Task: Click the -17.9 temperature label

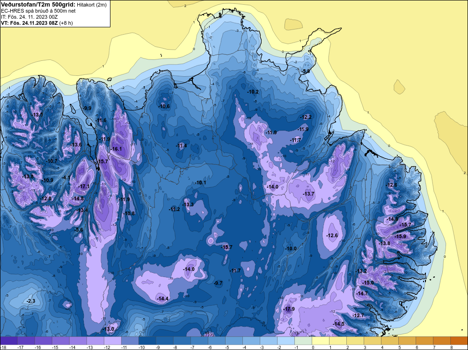Action: tap(290, 309)
